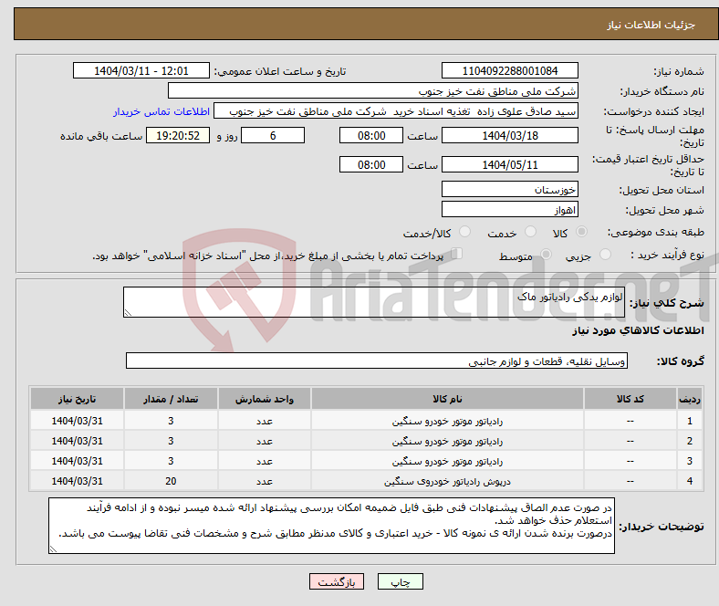Select the متوسط purchase type radio

546,255
